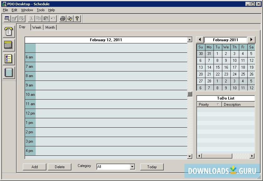Viewport: 263px width, 181px height.
Task: Open the Tools menu
Action: tap(40, 10)
